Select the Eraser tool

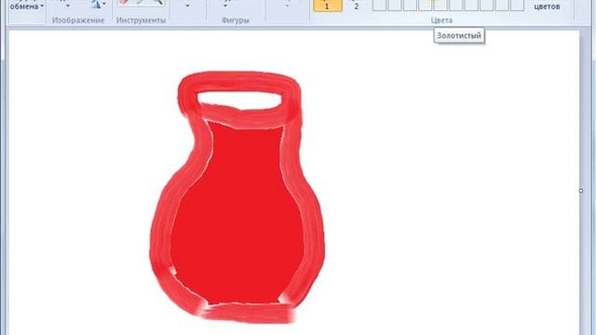(124, 2)
